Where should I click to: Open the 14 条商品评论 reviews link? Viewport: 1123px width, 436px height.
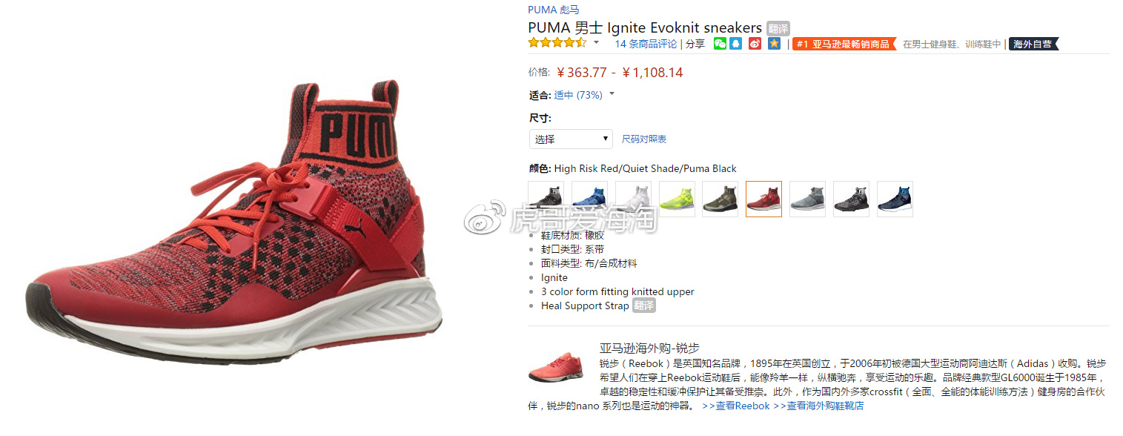(x=646, y=44)
